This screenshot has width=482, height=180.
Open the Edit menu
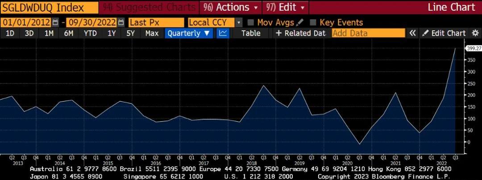pyautogui.click(x=286, y=7)
